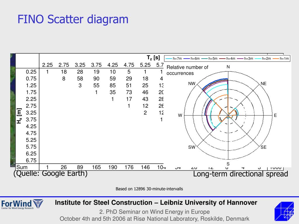Image resolution: width=299 pixels, height=224 pixels.
Task: Click the blue cube logo
Action: pyautogui.click(x=284, y=211)
